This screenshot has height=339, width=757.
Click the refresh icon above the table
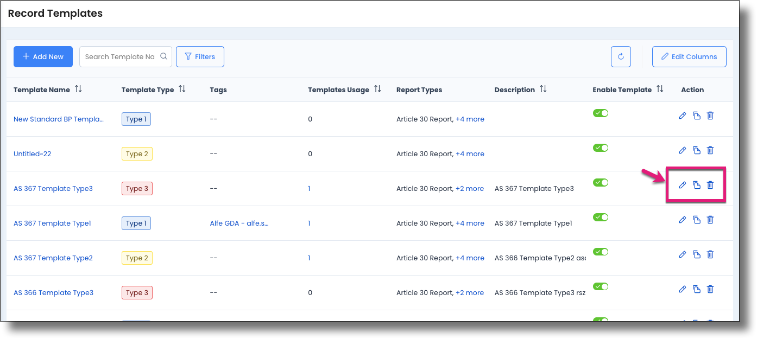[621, 56]
